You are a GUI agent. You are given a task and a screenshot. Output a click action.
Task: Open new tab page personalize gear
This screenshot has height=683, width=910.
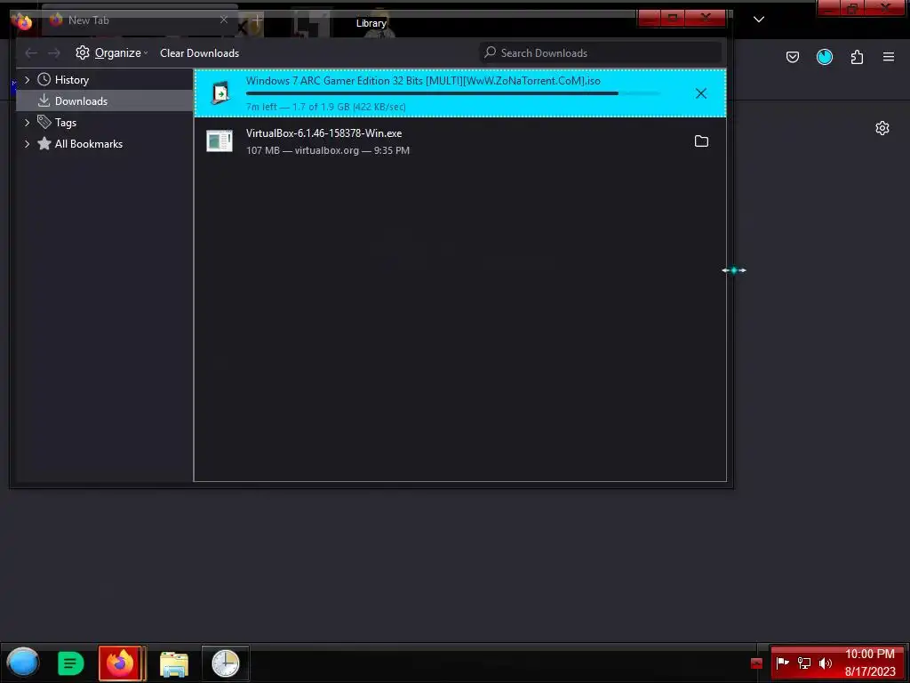click(882, 128)
